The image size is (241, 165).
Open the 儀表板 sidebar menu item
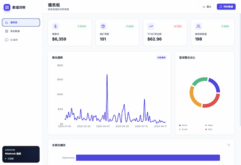pos(21,23)
